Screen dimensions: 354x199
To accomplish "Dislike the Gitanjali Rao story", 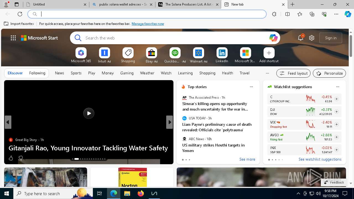I will (20, 158).
